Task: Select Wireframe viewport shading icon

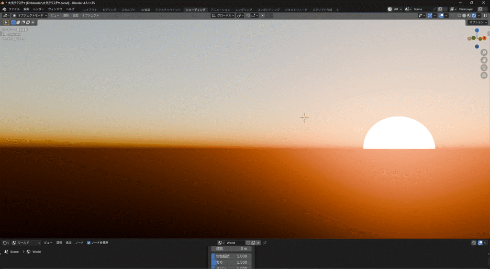Action: coord(459,16)
